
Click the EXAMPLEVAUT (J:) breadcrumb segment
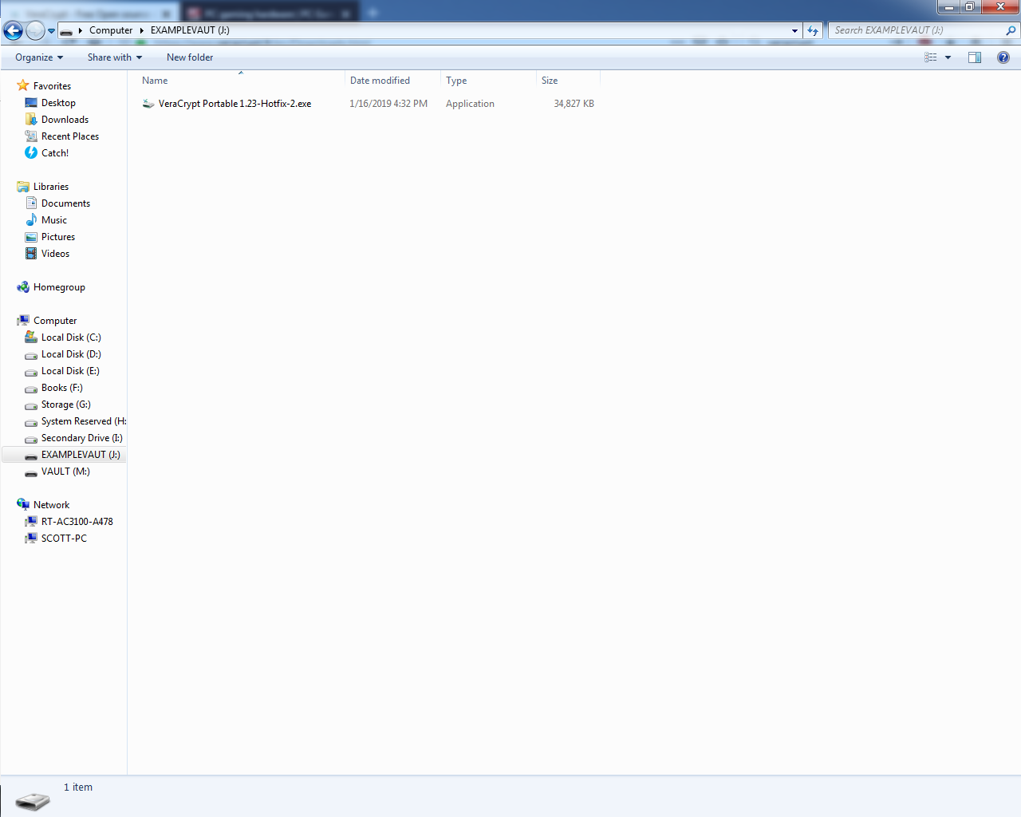[x=190, y=30]
